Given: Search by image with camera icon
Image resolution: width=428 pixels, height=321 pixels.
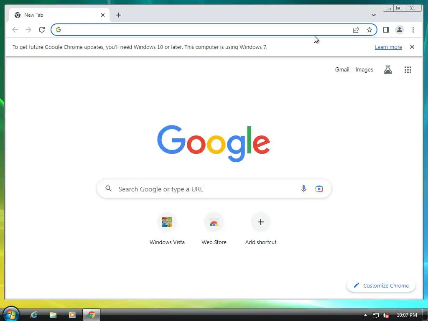Looking at the screenshot, I should [x=319, y=189].
